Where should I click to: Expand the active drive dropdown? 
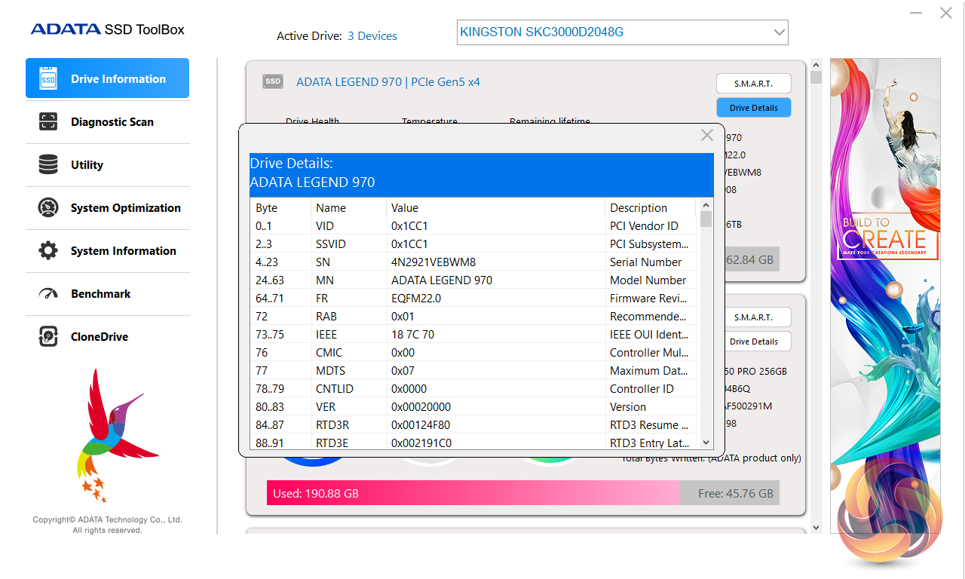779,32
